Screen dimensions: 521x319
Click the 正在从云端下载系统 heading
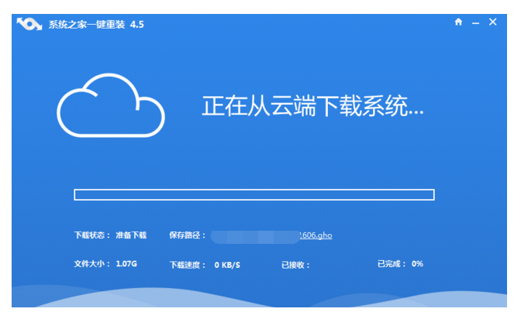312,106
